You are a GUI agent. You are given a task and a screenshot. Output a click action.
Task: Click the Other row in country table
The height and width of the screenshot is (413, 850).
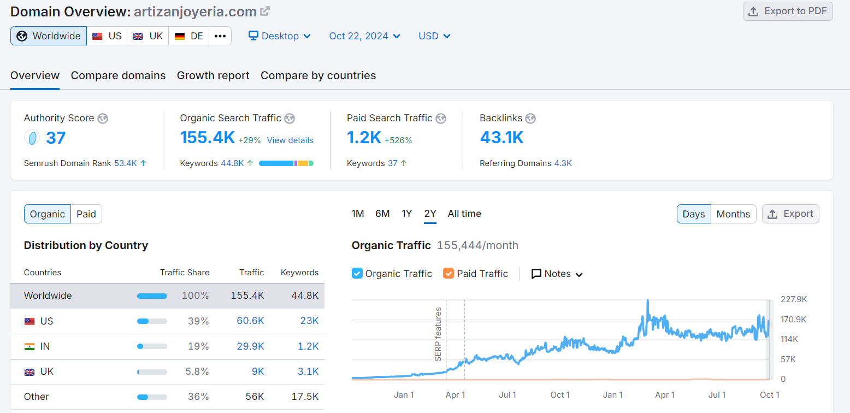(x=167, y=397)
